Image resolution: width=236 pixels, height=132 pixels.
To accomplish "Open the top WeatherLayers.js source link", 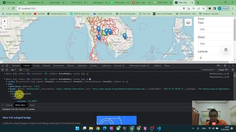I will 219,74.
